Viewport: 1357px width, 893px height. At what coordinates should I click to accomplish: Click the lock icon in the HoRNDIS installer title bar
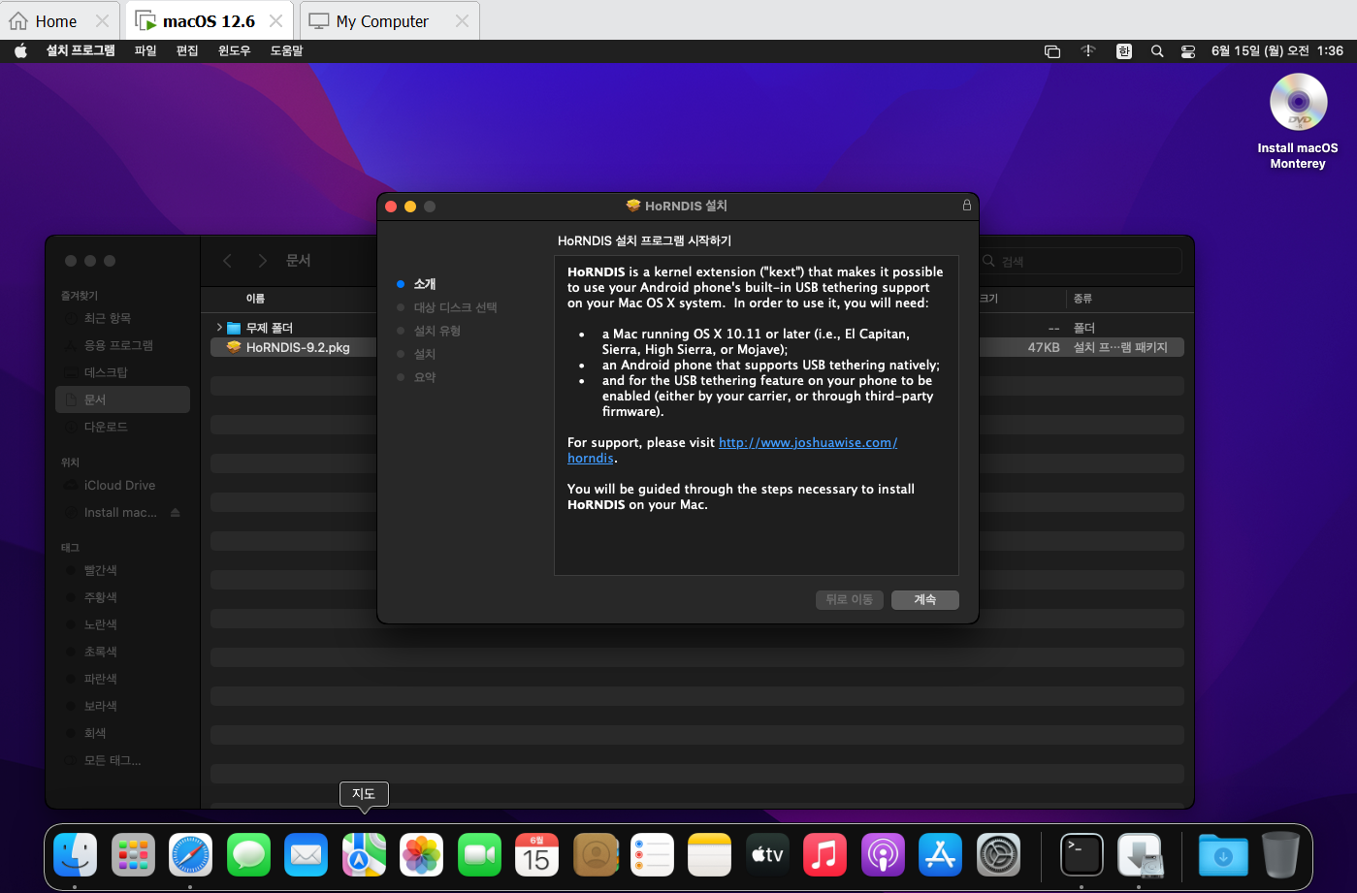click(966, 206)
